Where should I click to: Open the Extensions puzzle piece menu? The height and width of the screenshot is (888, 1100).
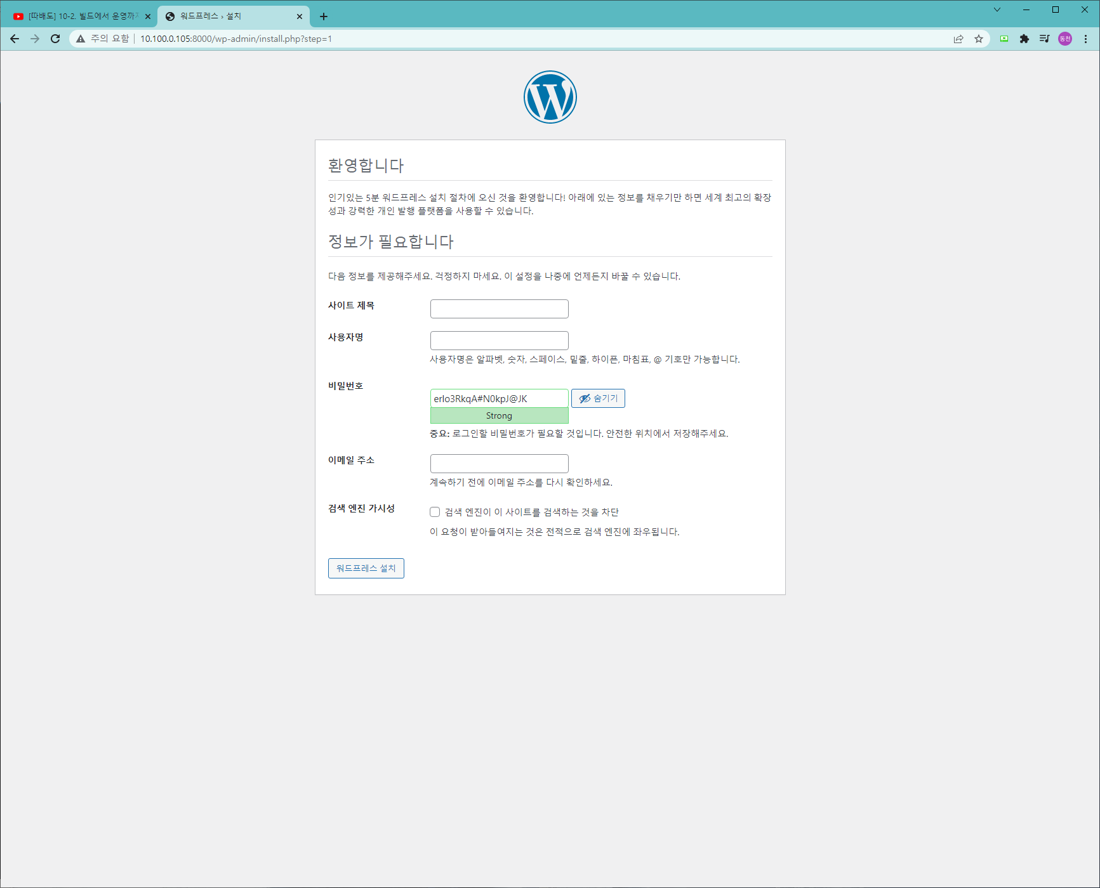pyautogui.click(x=1024, y=39)
